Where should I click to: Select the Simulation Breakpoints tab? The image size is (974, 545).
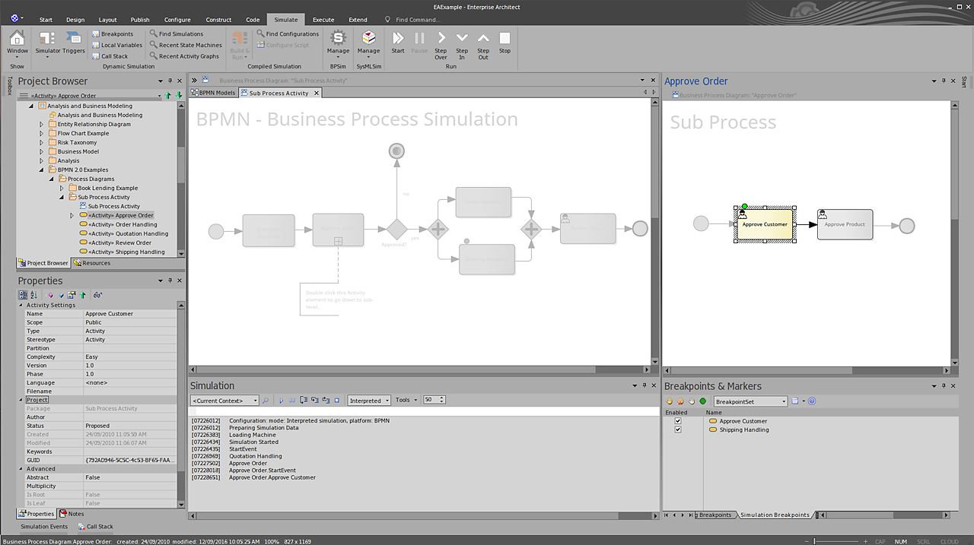[775, 515]
